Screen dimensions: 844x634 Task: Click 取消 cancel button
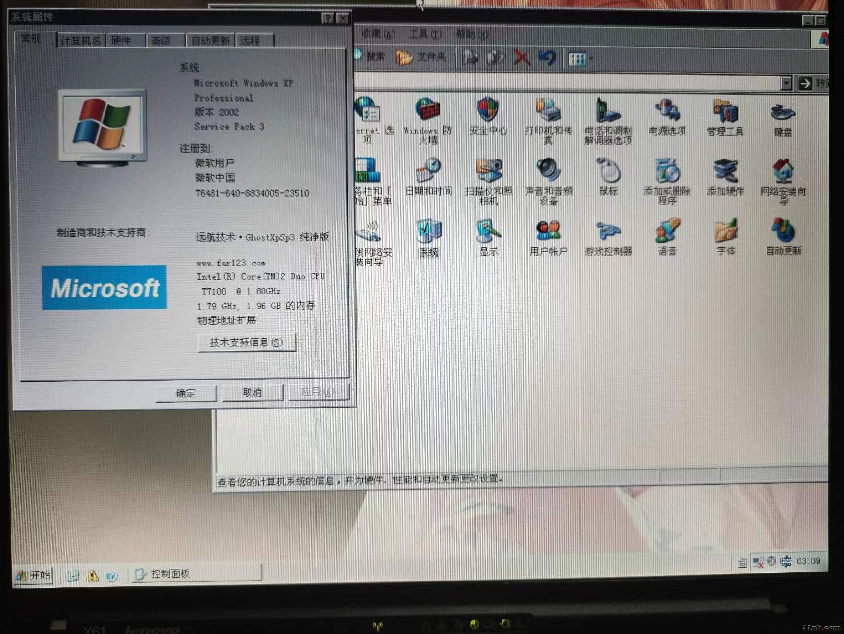[252, 392]
